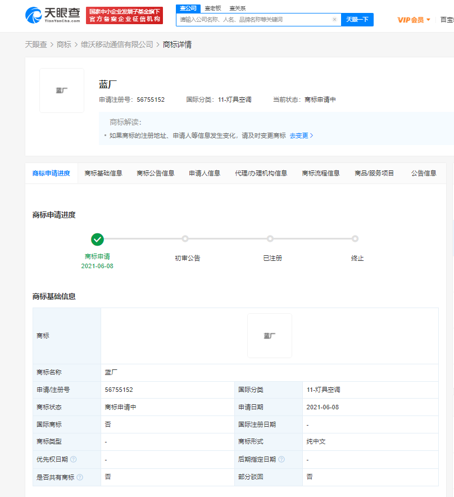Image resolution: width=454 pixels, height=497 pixels.
Task: Open the VIP会员 dropdown menu
Action: [414, 20]
